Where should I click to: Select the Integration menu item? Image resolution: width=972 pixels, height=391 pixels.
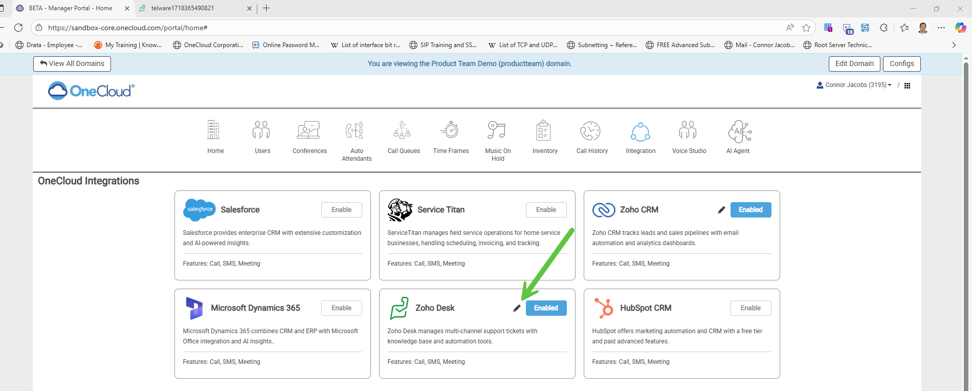[640, 137]
